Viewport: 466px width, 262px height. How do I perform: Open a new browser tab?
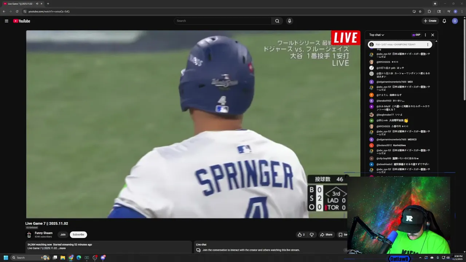tap(48, 4)
